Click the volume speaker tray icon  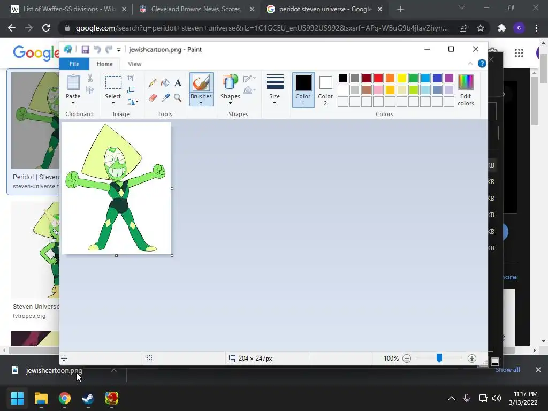coord(496,398)
